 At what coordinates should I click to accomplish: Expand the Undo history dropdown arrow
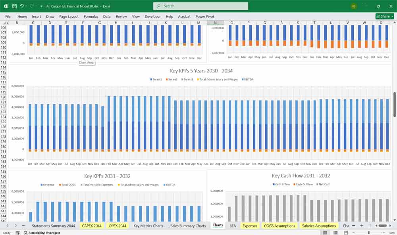(27, 6)
